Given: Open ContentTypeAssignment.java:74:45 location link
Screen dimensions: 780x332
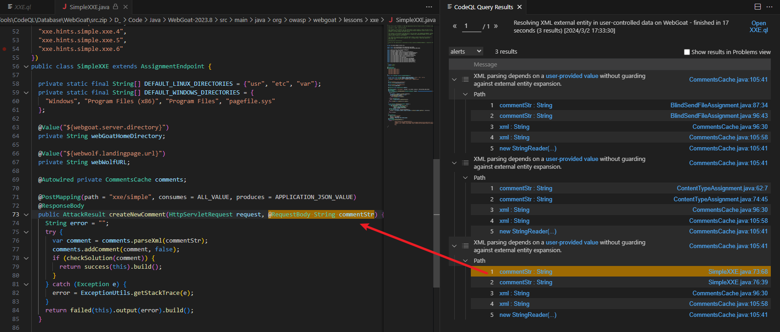Looking at the screenshot, I should [721, 199].
